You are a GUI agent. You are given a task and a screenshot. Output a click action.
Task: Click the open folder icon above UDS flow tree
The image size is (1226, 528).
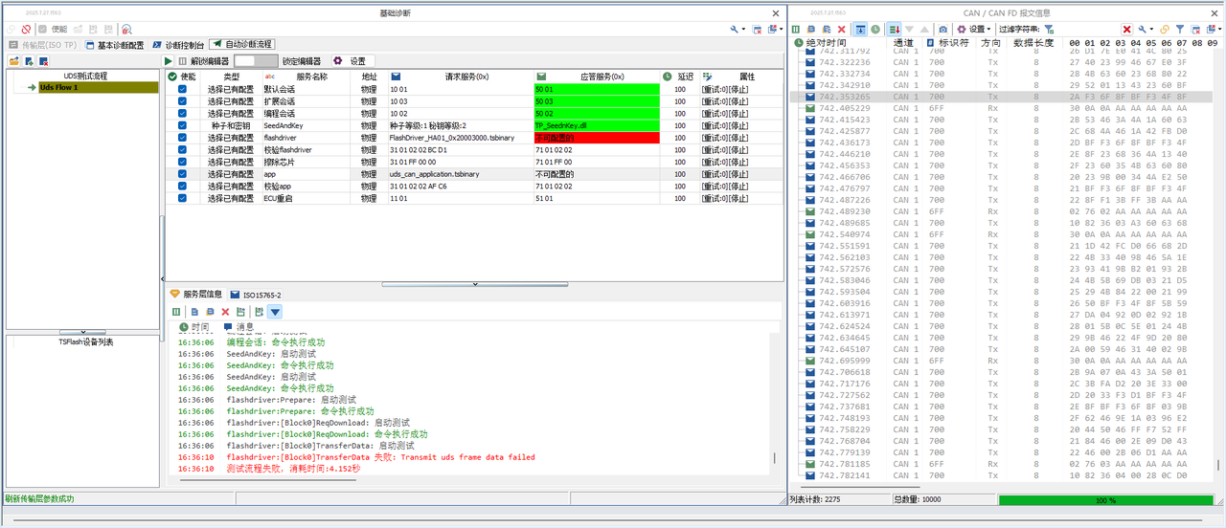14,61
